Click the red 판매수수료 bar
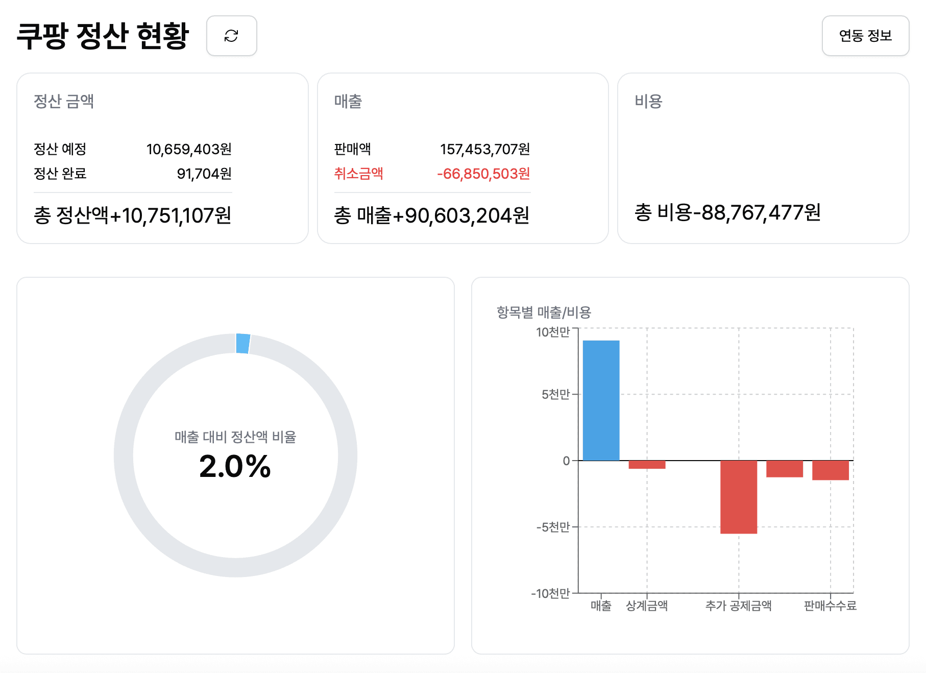 click(x=831, y=470)
